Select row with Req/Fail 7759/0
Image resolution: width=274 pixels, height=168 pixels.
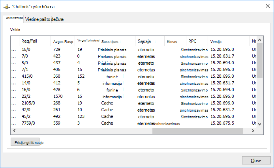[134, 123]
